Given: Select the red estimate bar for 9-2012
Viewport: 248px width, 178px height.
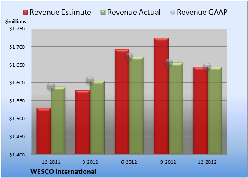Looking at the screenshot, I should [161, 96].
